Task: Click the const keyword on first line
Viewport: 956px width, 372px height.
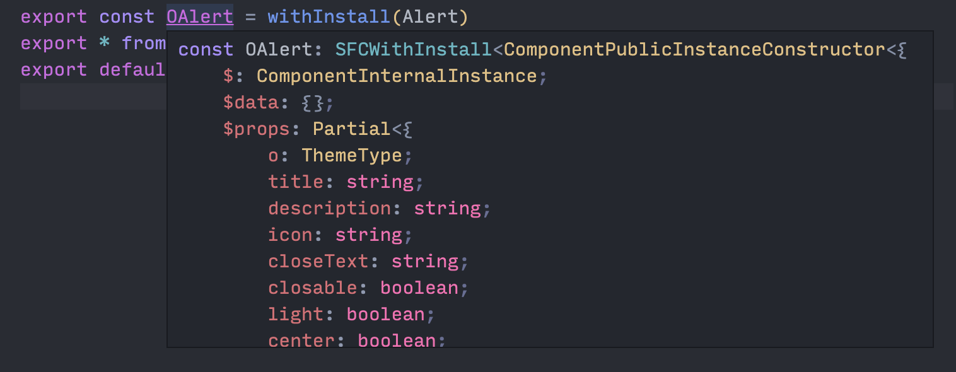Action: coord(127,16)
